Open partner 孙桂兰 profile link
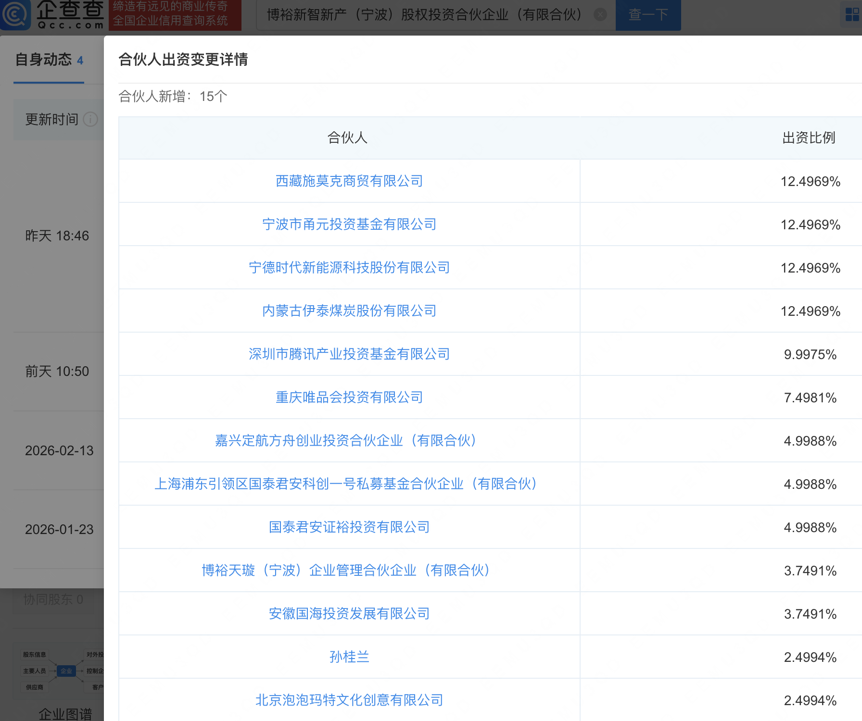Image resolution: width=862 pixels, height=721 pixels. pyautogui.click(x=349, y=657)
